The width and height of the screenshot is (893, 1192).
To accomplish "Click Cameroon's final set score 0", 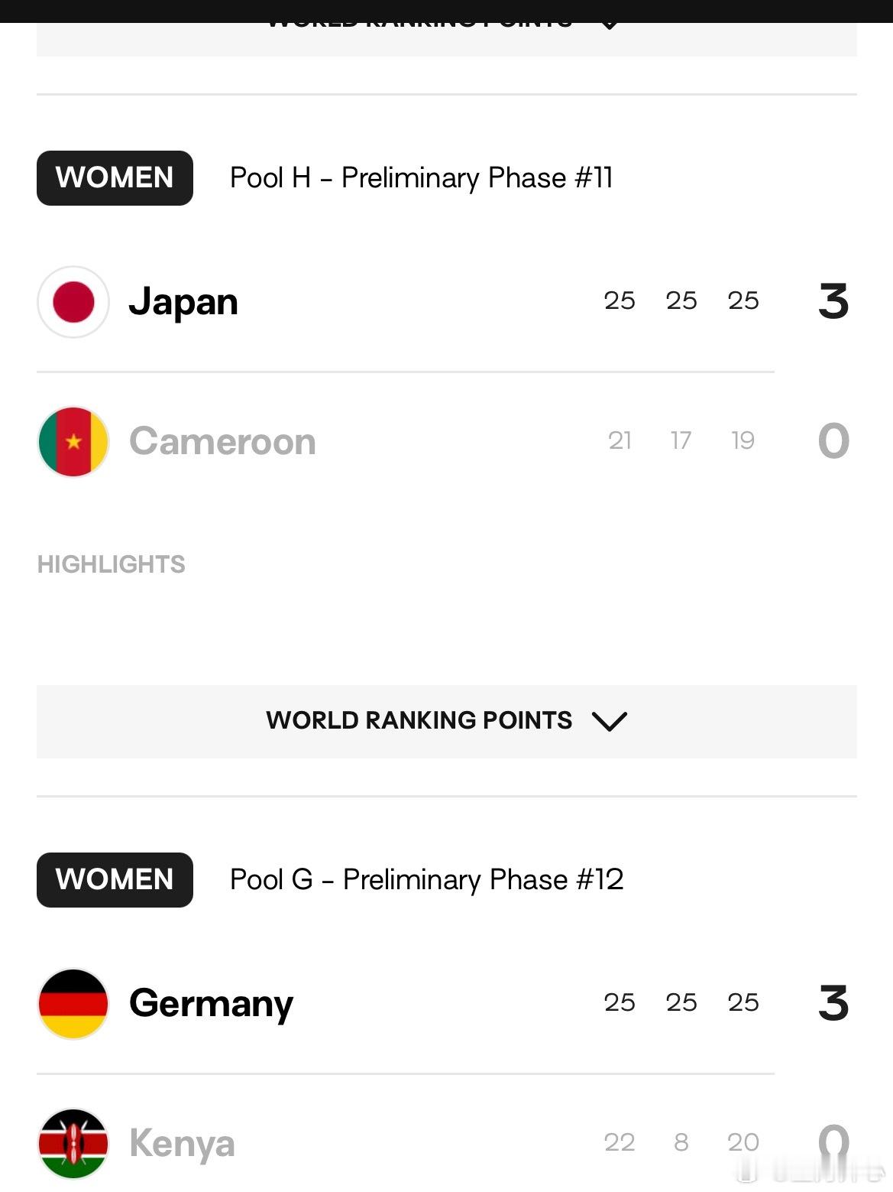I will [833, 441].
